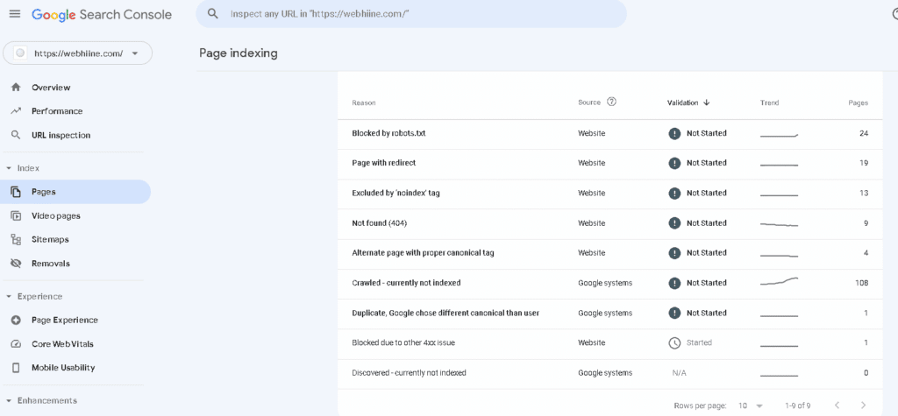
Task: Click the Performance trend icon
Action: [x=16, y=111]
